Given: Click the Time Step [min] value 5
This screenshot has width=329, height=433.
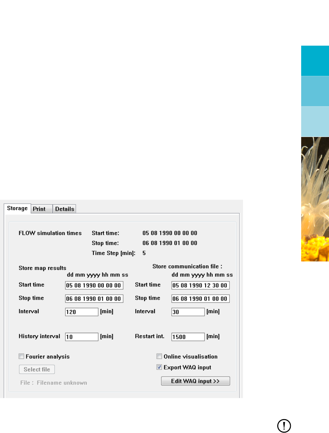Looking at the screenshot, I should tap(144, 253).
